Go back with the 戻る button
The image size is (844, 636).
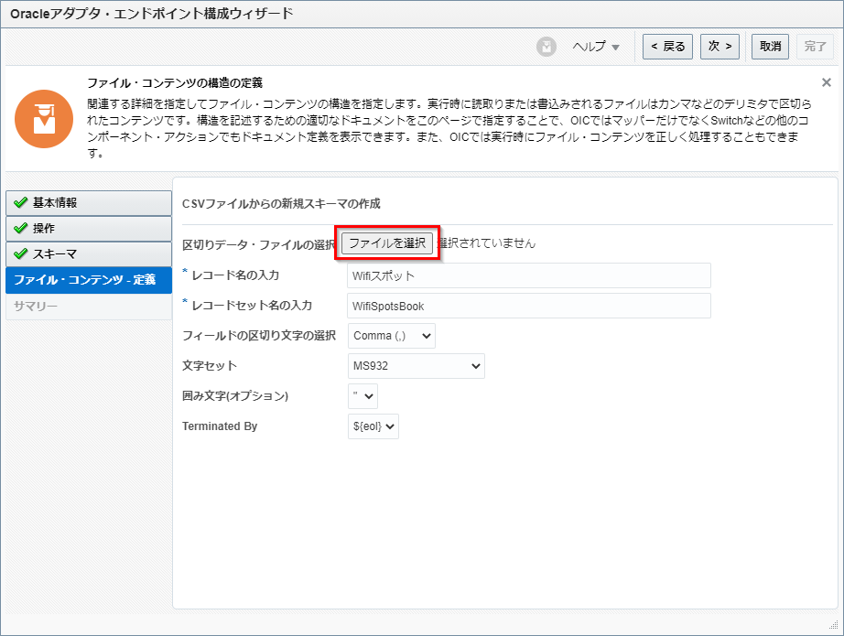(x=667, y=47)
